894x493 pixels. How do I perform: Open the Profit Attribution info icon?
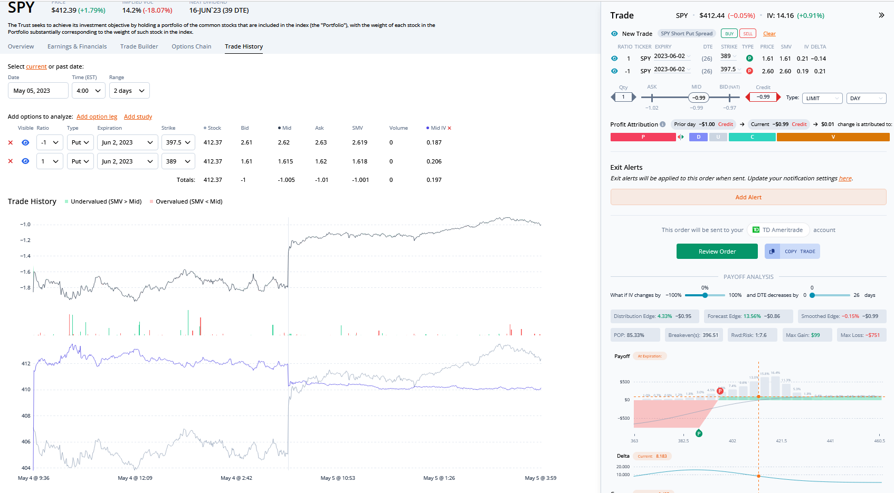pos(662,124)
